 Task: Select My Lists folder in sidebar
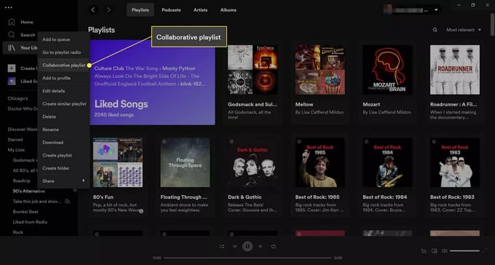(16, 150)
